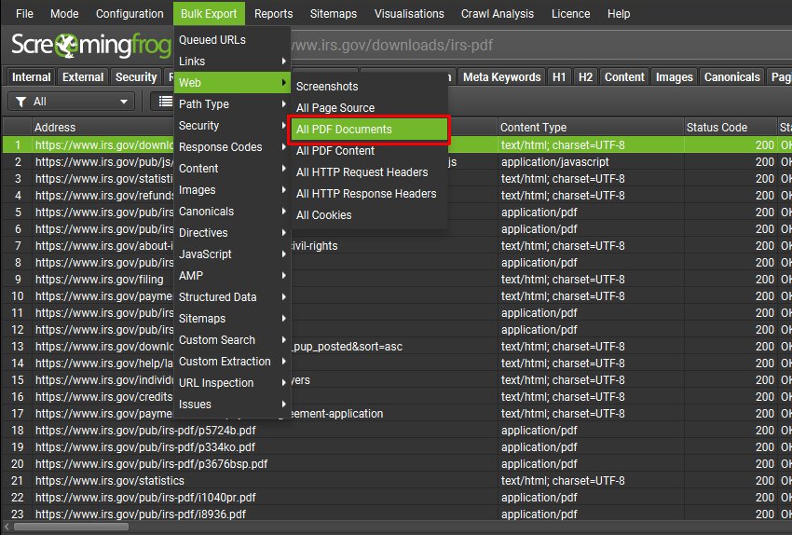Choose All Page Source export
Screen dimensions: 792x535
click(x=369, y=107)
